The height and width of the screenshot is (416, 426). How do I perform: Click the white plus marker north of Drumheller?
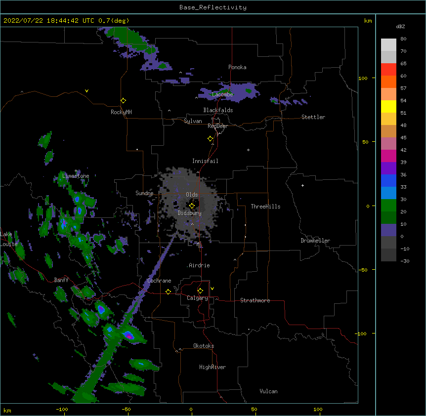[302, 185]
